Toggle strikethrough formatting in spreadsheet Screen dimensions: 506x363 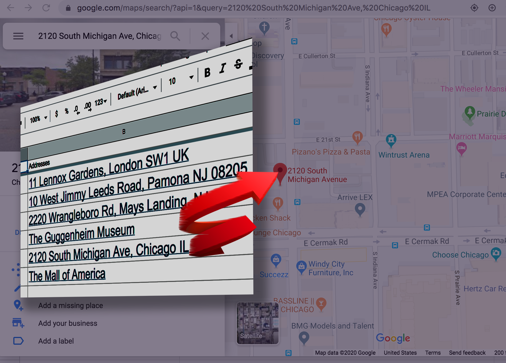pyautogui.click(x=238, y=64)
